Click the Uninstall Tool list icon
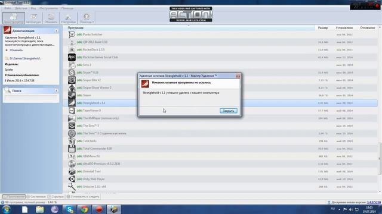This screenshot has width=382, height=214. tap(72, 172)
